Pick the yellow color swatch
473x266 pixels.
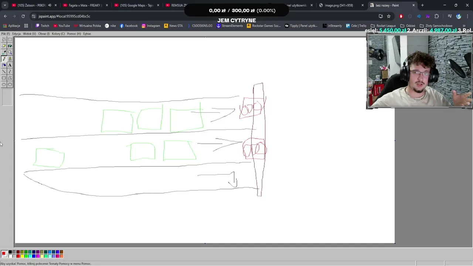tap(22, 256)
